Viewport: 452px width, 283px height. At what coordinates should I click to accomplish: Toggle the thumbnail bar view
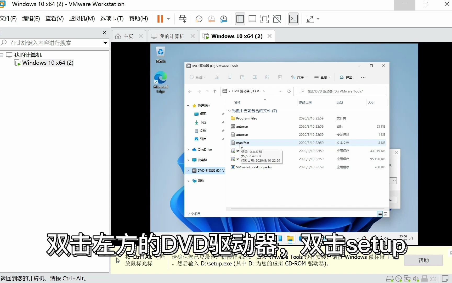pos(252,19)
